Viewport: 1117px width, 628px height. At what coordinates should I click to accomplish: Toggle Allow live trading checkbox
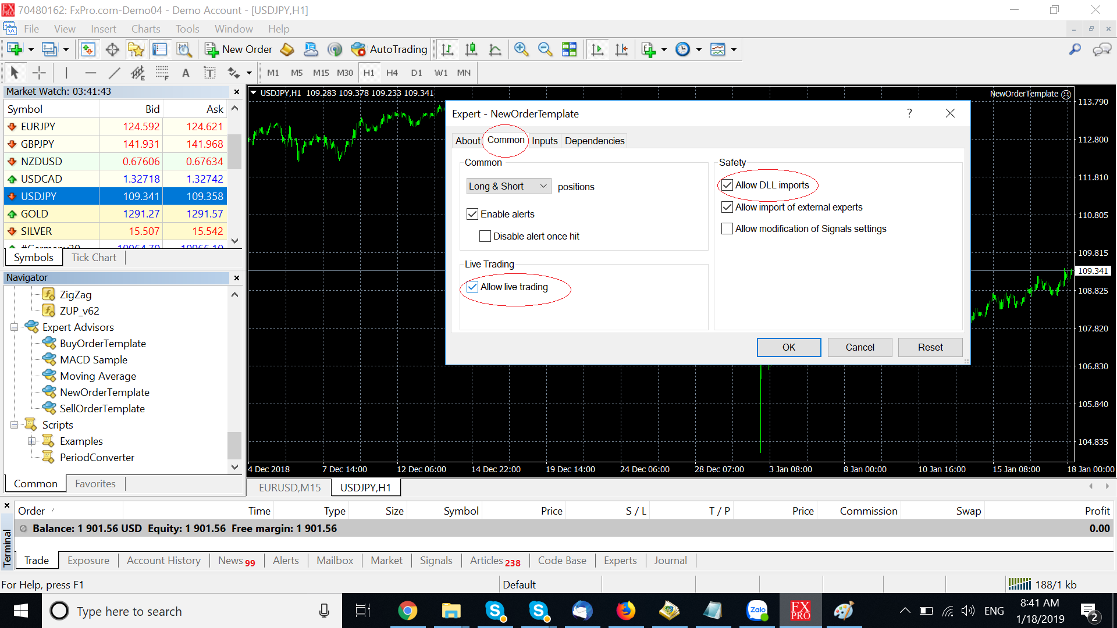[472, 287]
